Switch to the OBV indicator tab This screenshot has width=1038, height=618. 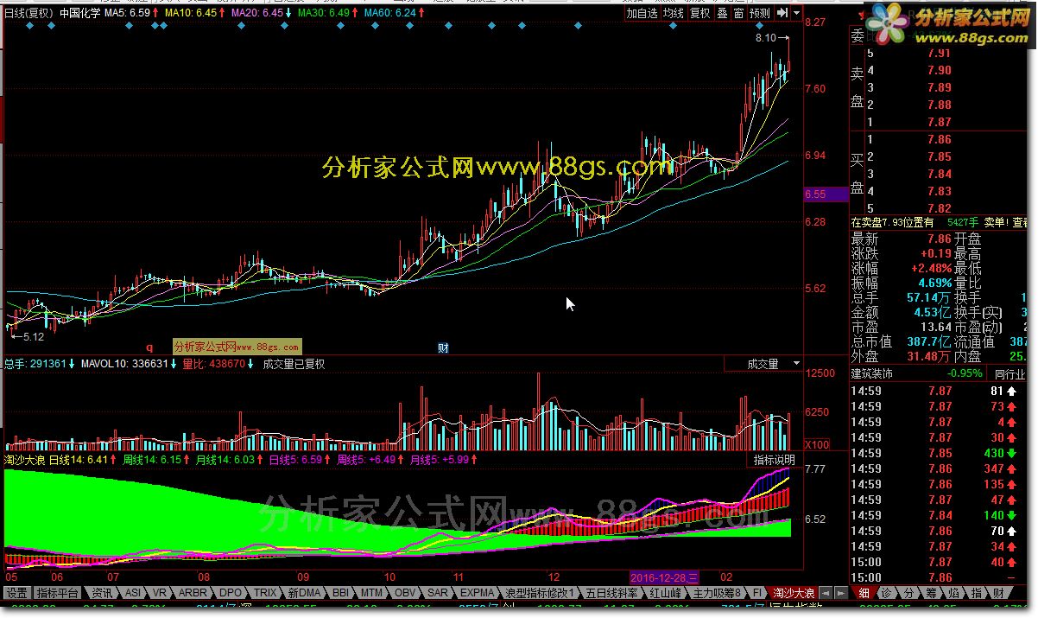(405, 593)
